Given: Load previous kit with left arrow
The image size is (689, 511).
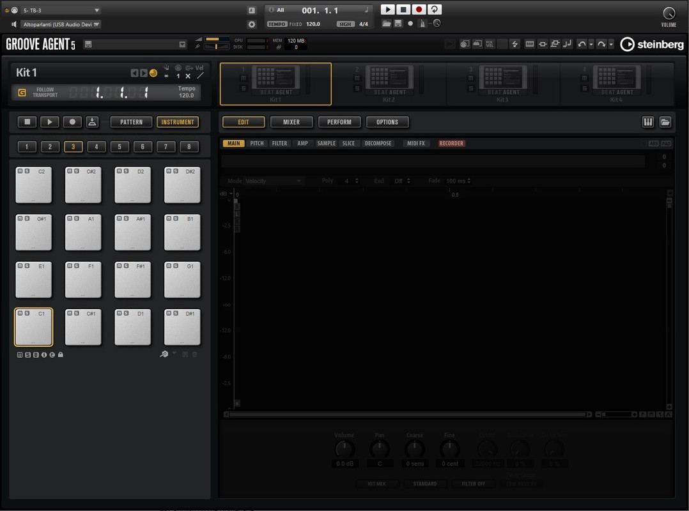Looking at the screenshot, I should tap(134, 73).
